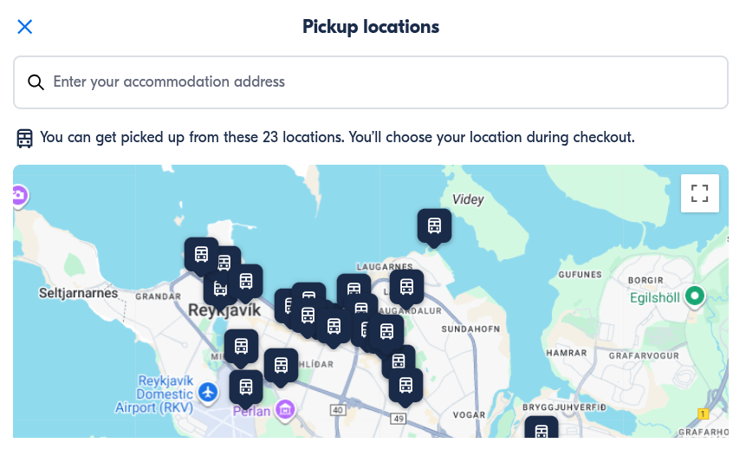Click the Gufunes area label
746x456 pixels.
[580, 274]
